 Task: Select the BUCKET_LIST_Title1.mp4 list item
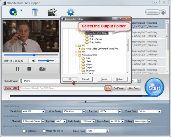point(148,25)
